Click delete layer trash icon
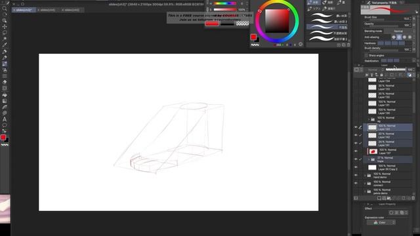Image resolution: width=420 pixels, height=236 pixels. 413,198
